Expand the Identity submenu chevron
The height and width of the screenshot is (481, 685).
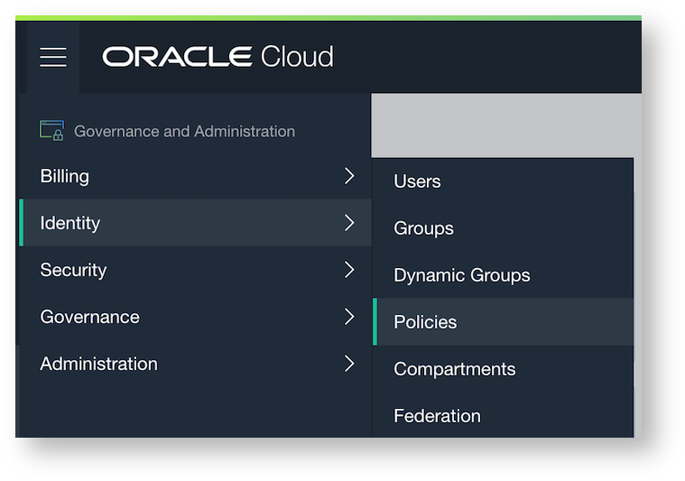tap(349, 223)
